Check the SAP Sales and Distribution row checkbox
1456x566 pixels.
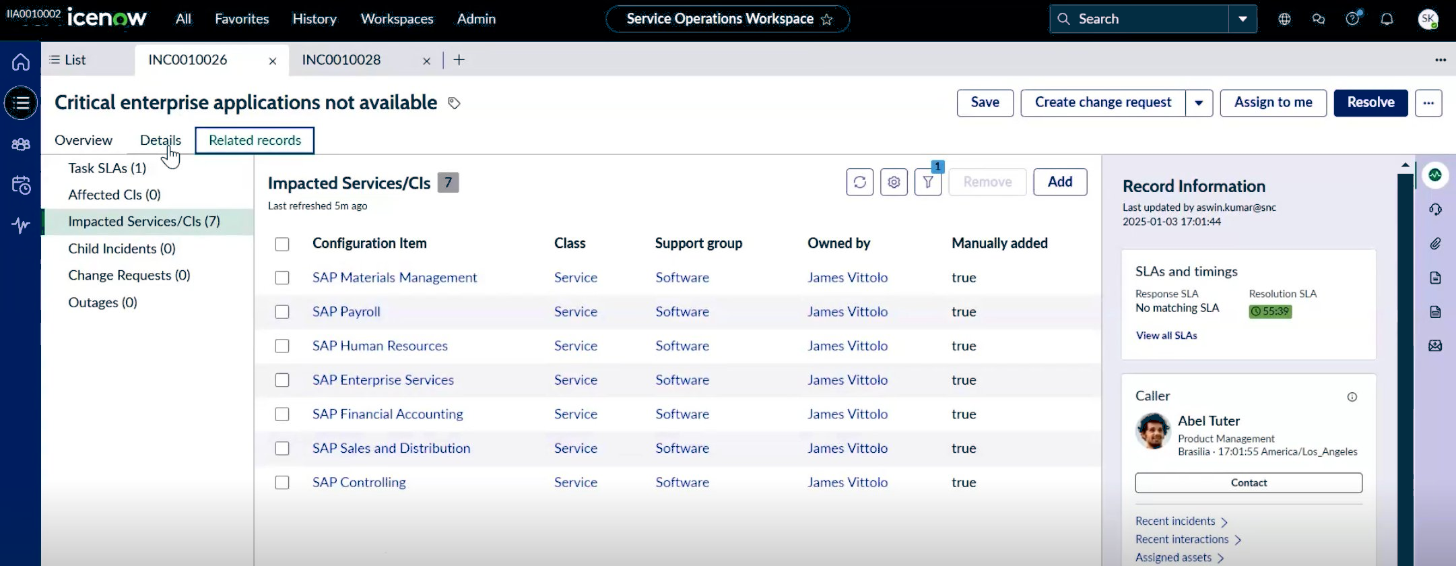pos(282,448)
